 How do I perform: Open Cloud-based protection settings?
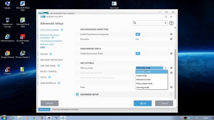51,41
